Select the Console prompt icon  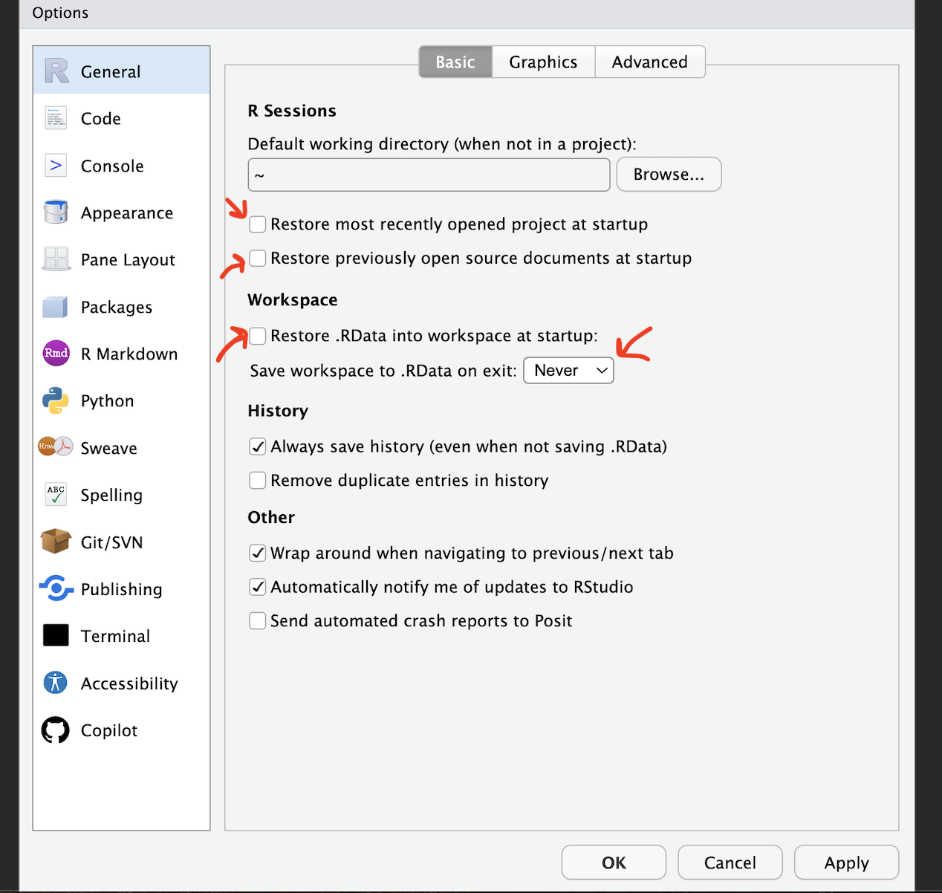[x=56, y=166]
